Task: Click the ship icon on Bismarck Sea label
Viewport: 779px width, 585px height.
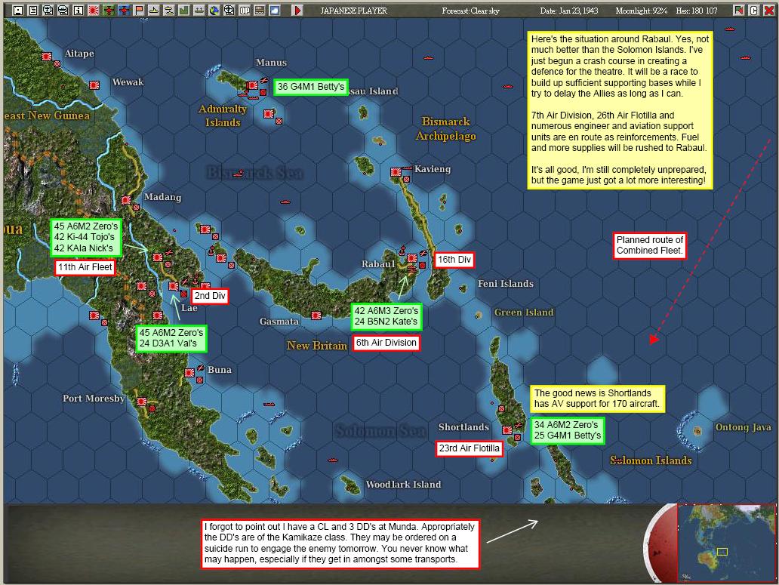Action: coord(239,174)
